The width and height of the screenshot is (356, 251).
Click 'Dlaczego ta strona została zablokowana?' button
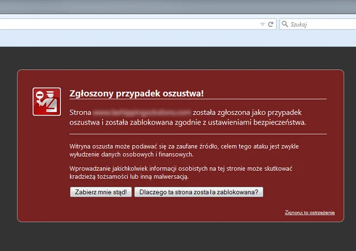199,192
